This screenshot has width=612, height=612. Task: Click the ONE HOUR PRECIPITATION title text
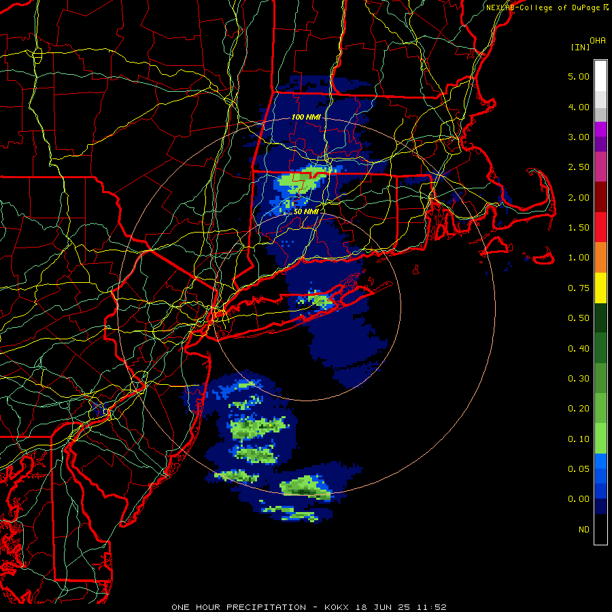[x=239, y=607]
